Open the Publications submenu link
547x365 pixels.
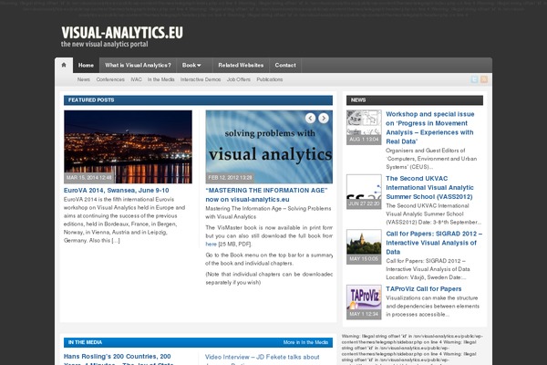pyautogui.click(x=270, y=79)
